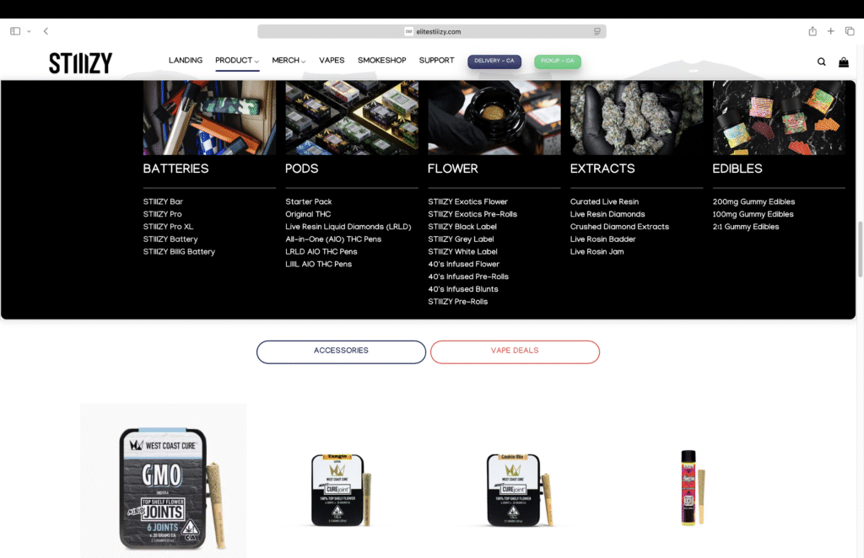Open Live Resin Diamonds link

coord(607,215)
